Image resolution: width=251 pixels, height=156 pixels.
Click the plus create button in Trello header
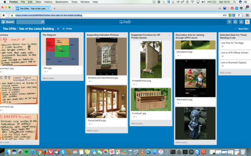pyautogui.click(x=229, y=22)
